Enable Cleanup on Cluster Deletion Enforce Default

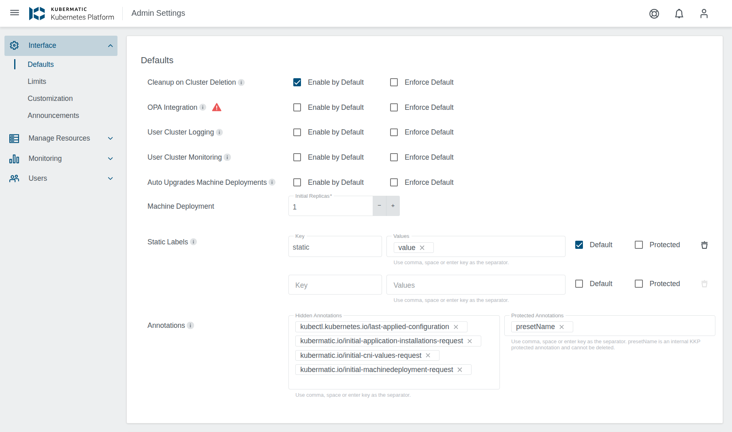pyautogui.click(x=394, y=82)
